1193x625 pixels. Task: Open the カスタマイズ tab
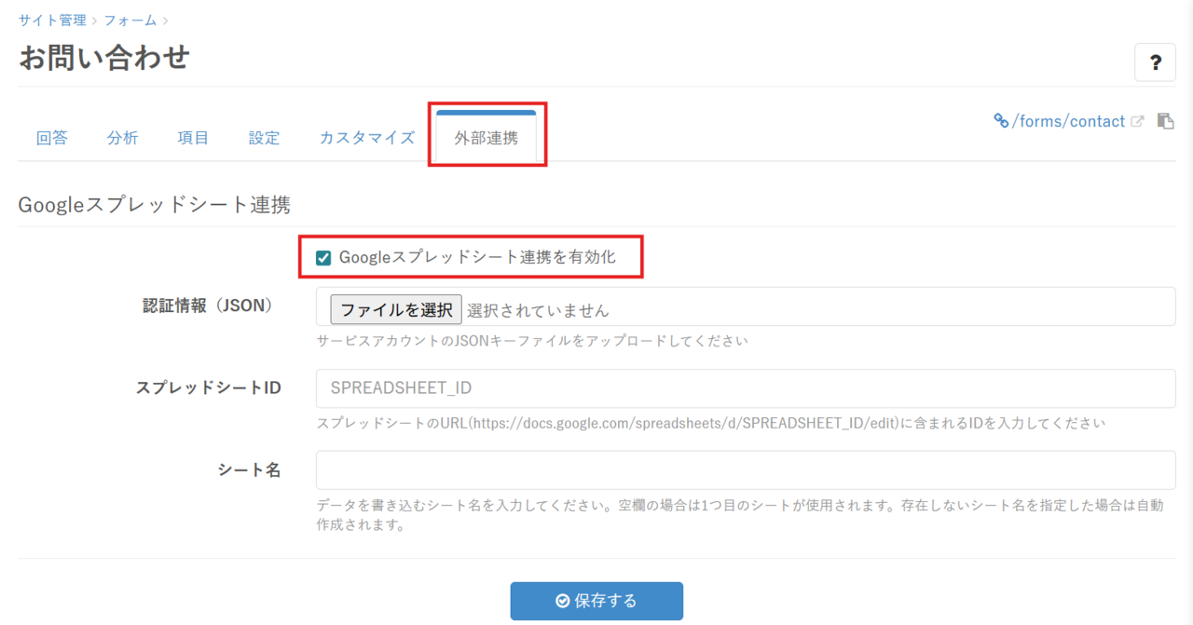pyautogui.click(x=367, y=138)
